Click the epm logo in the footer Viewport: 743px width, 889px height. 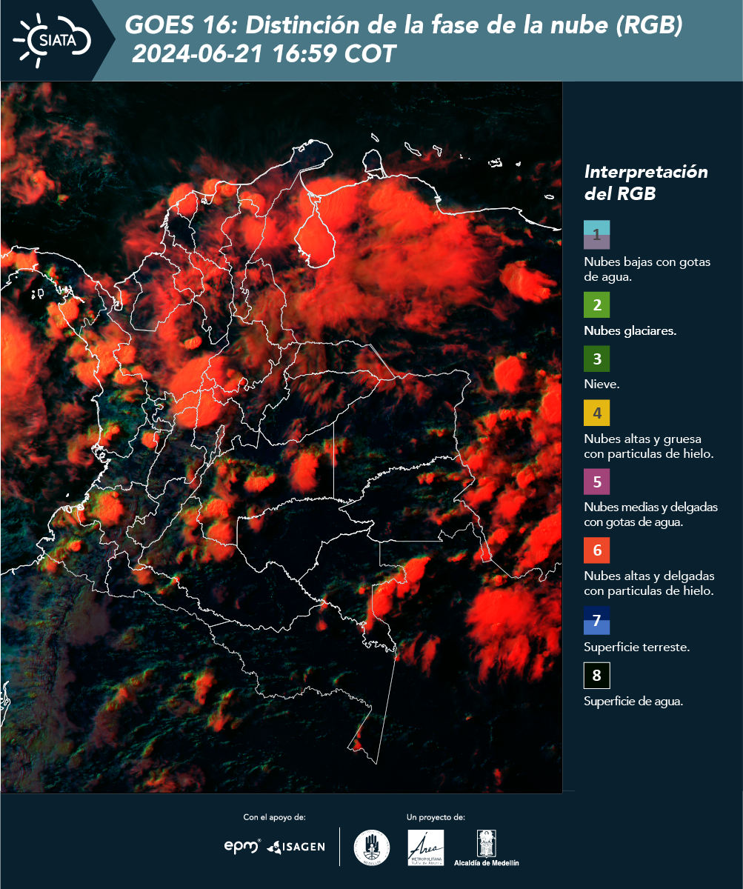[243, 846]
